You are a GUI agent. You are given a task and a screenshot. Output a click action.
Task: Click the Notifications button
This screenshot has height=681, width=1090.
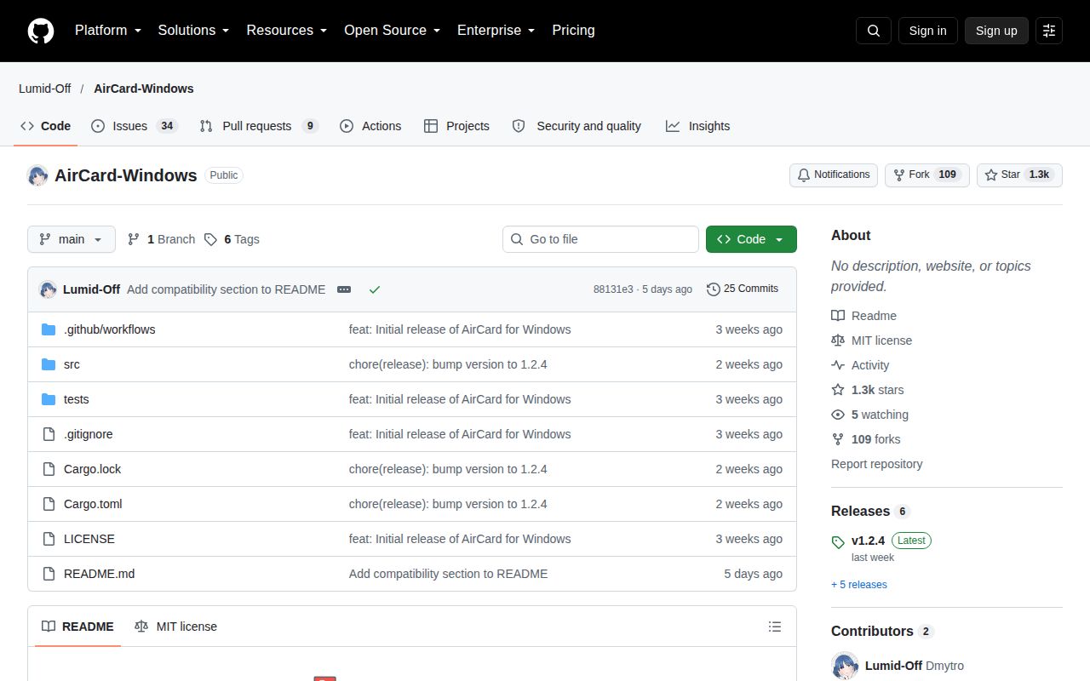coord(834,175)
